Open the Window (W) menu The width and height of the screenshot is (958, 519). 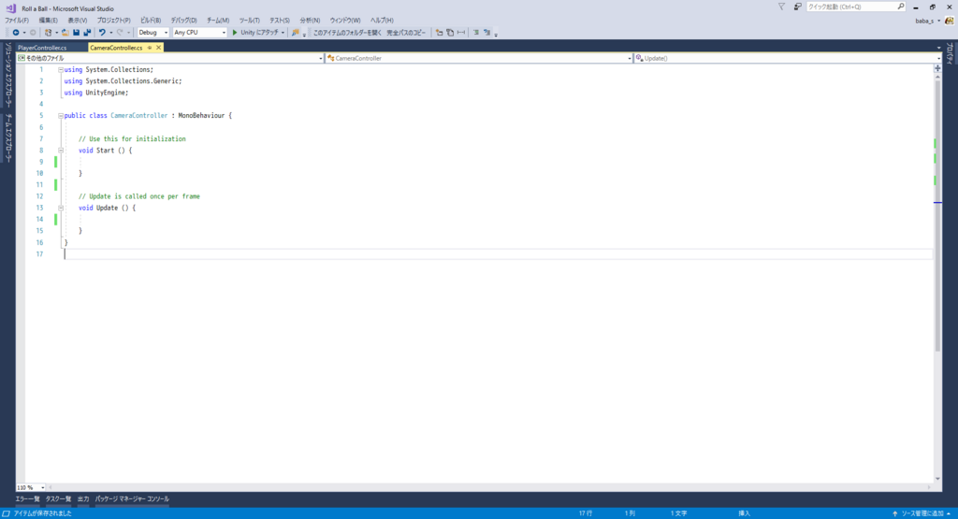coord(345,21)
